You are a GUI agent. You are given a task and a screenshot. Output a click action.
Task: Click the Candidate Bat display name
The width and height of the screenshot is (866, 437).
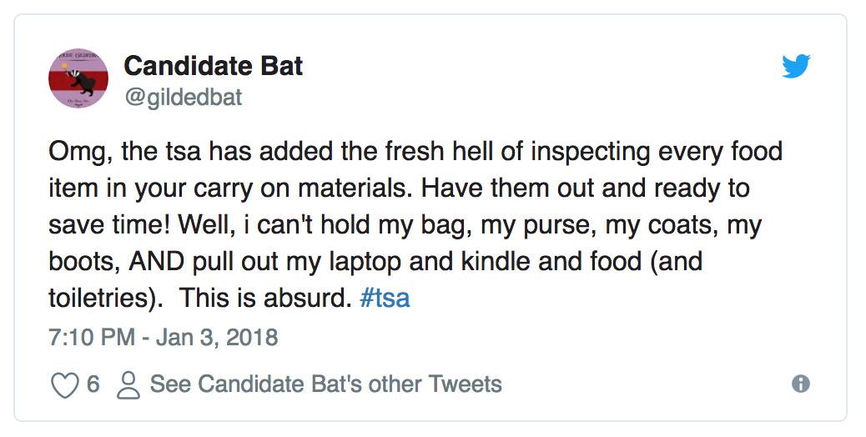[x=213, y=66]
